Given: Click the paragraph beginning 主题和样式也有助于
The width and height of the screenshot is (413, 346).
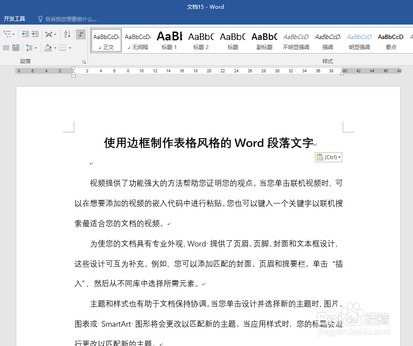Looking at the screenshot, I should click(209, 324).
